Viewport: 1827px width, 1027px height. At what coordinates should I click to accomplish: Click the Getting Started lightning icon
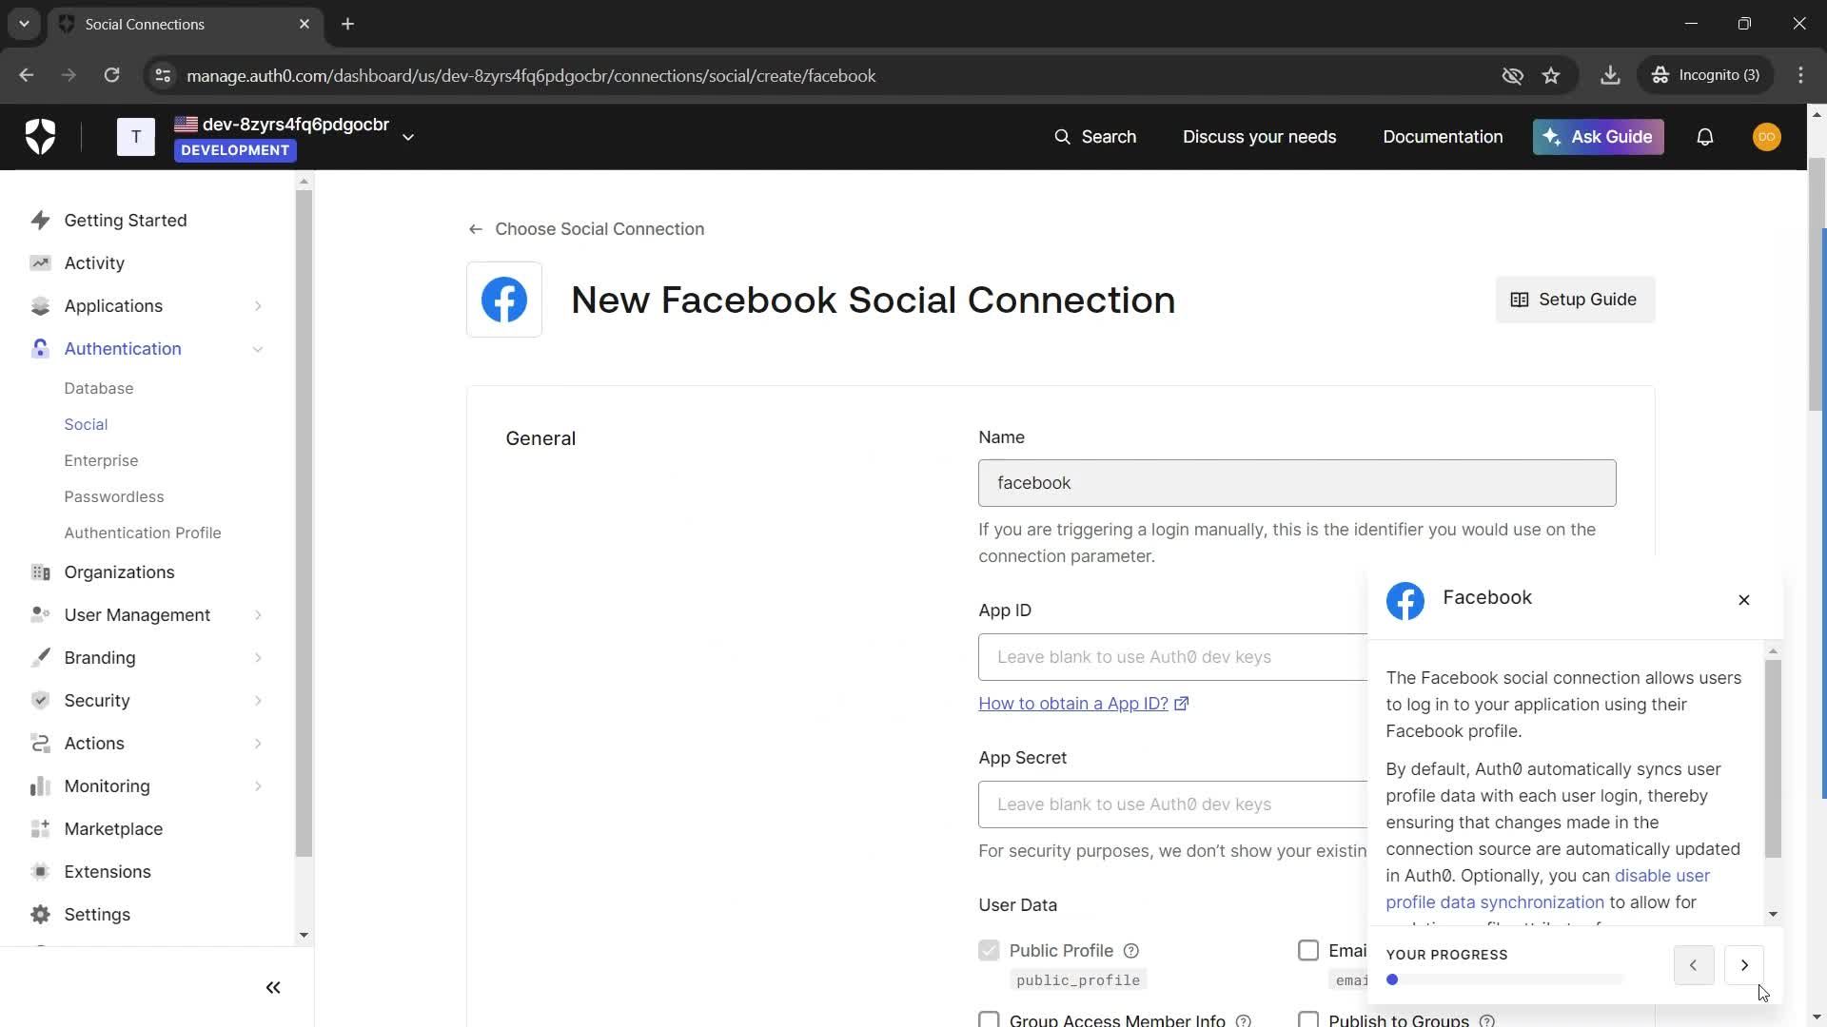pos(40,221)
